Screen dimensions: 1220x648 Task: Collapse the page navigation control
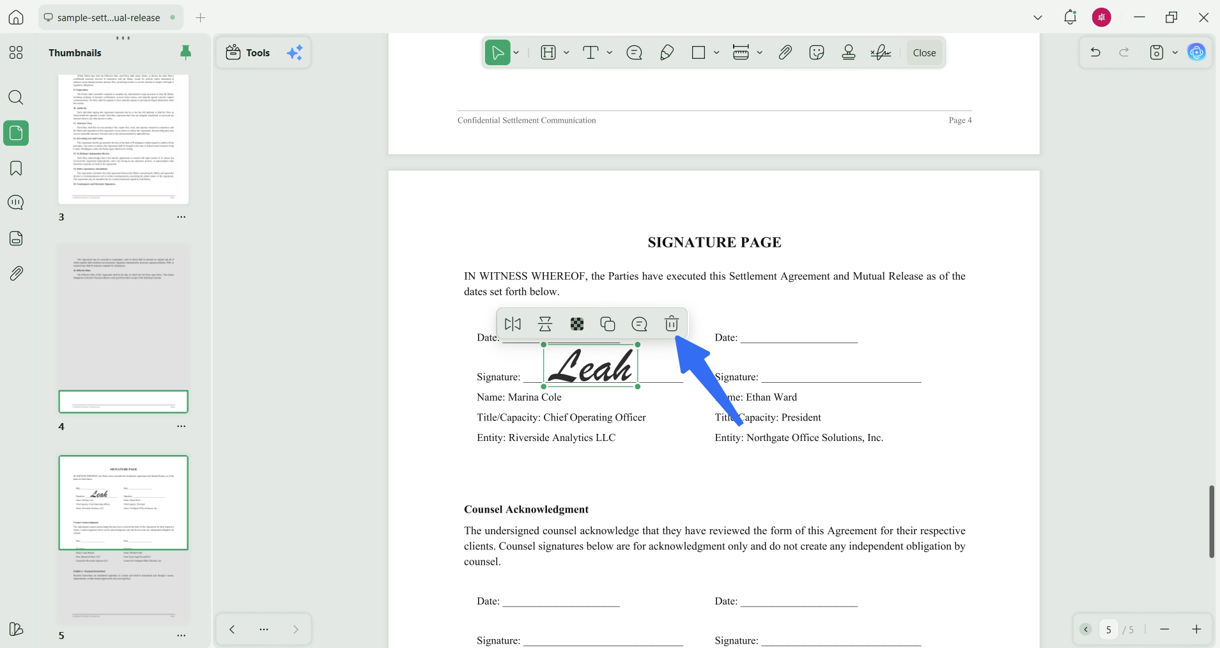(x=1086, y=629)
